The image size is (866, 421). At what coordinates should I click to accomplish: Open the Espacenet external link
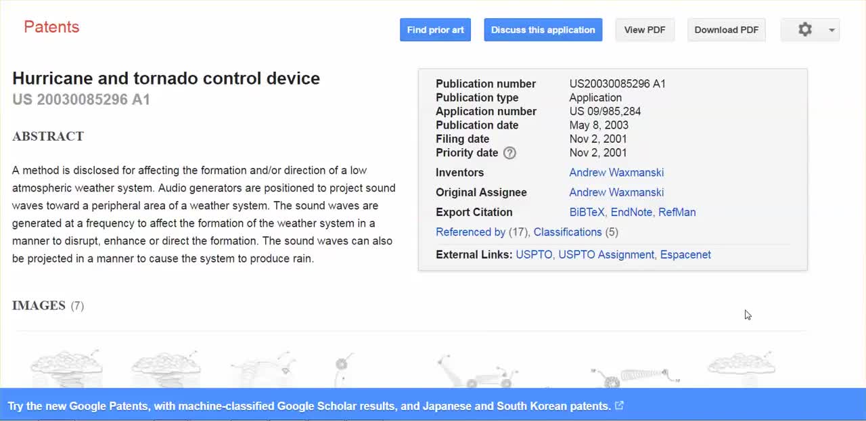pos(685,254)
